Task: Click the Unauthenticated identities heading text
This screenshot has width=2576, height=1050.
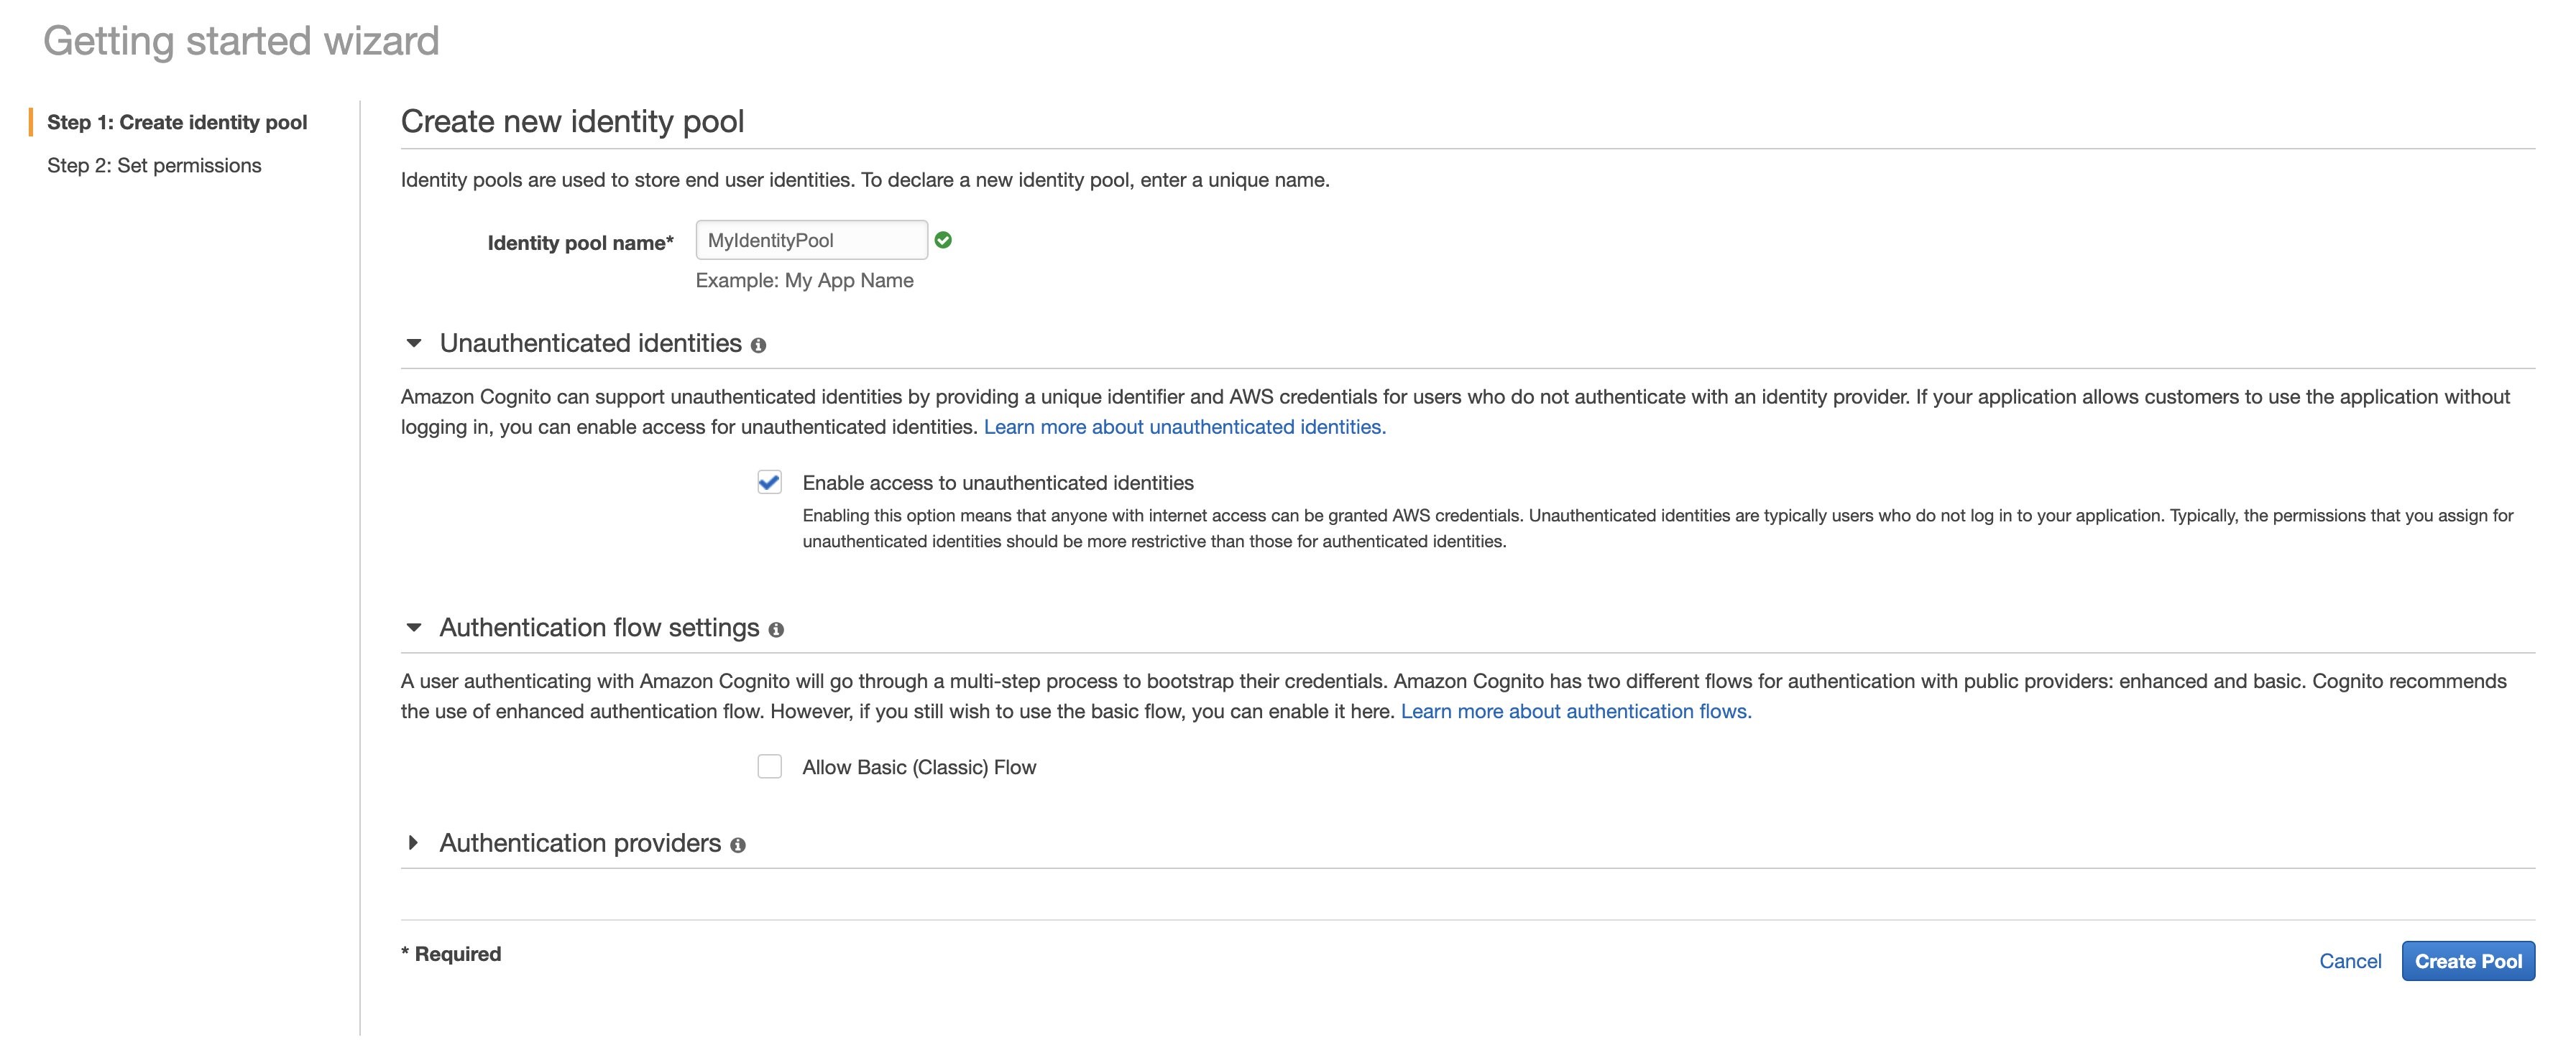Action: tap(591, 344)
